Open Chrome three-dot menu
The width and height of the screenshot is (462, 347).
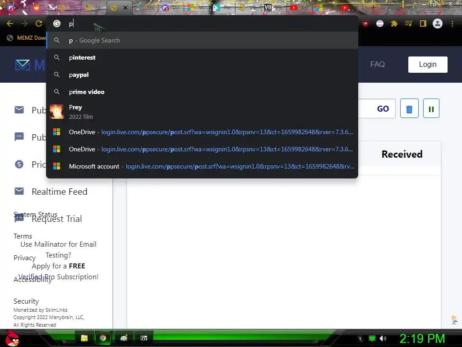[x=452, y=23]
